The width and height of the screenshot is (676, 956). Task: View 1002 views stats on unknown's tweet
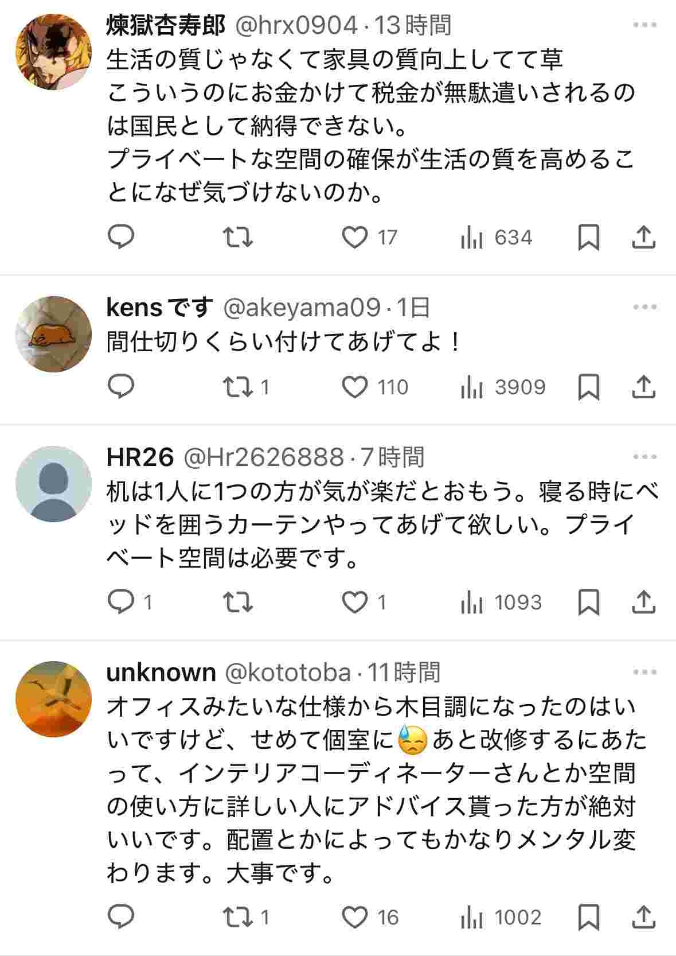tap(501, 917)
